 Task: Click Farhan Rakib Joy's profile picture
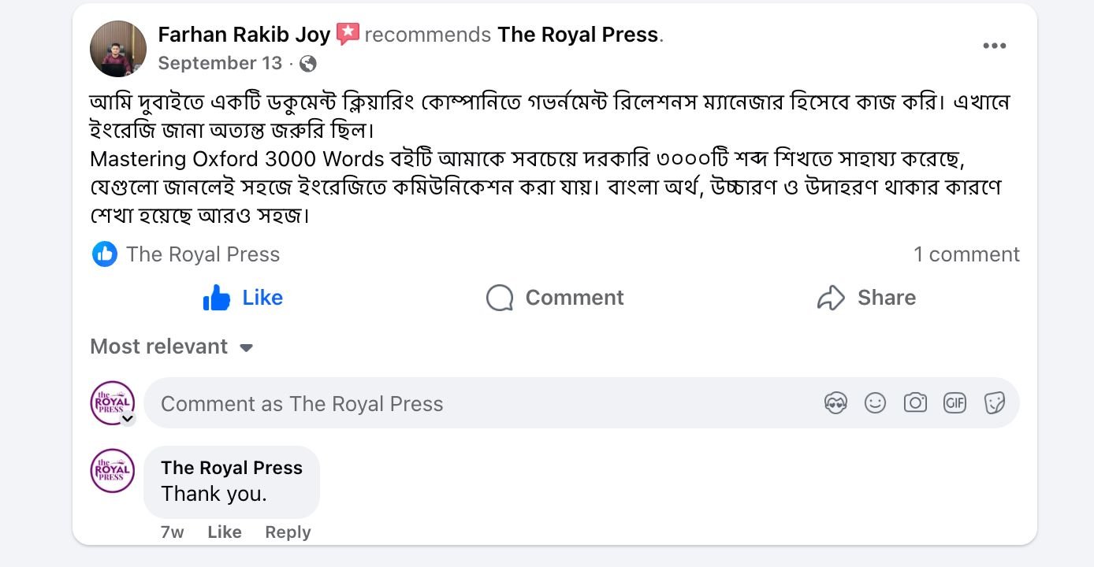[x=118, y=49]
